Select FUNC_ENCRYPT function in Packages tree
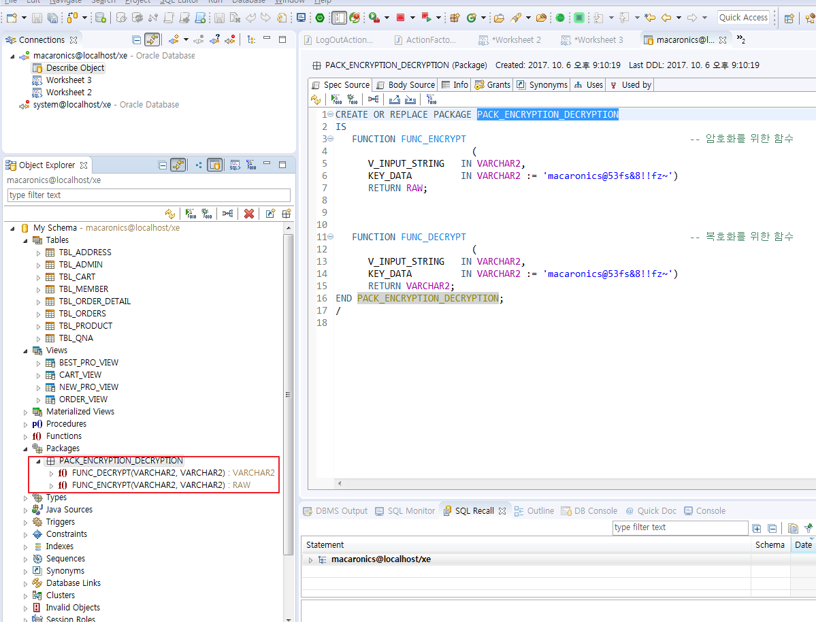This screenshot has width=816, height=622. [148, 485]
